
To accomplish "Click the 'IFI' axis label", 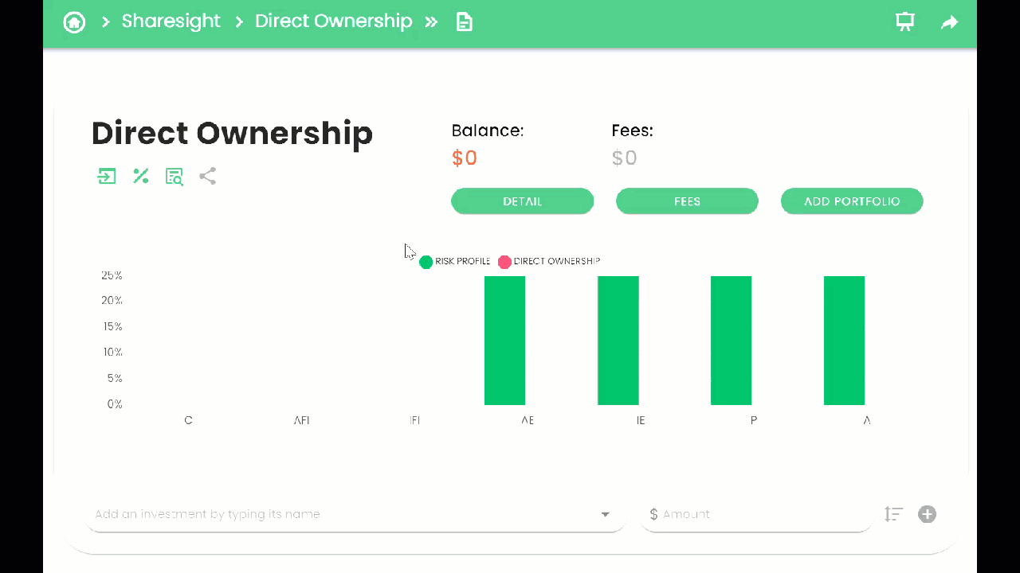I will pyautogui.click(x=414, y=420).
